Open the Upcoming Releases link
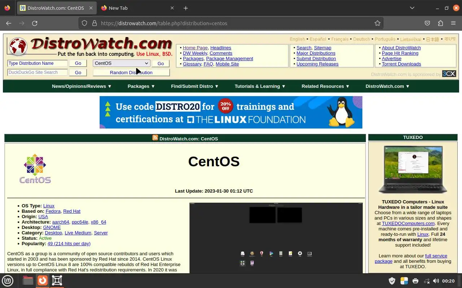The width and height of the screenshot is (462, 288). [x=317, y=64]
